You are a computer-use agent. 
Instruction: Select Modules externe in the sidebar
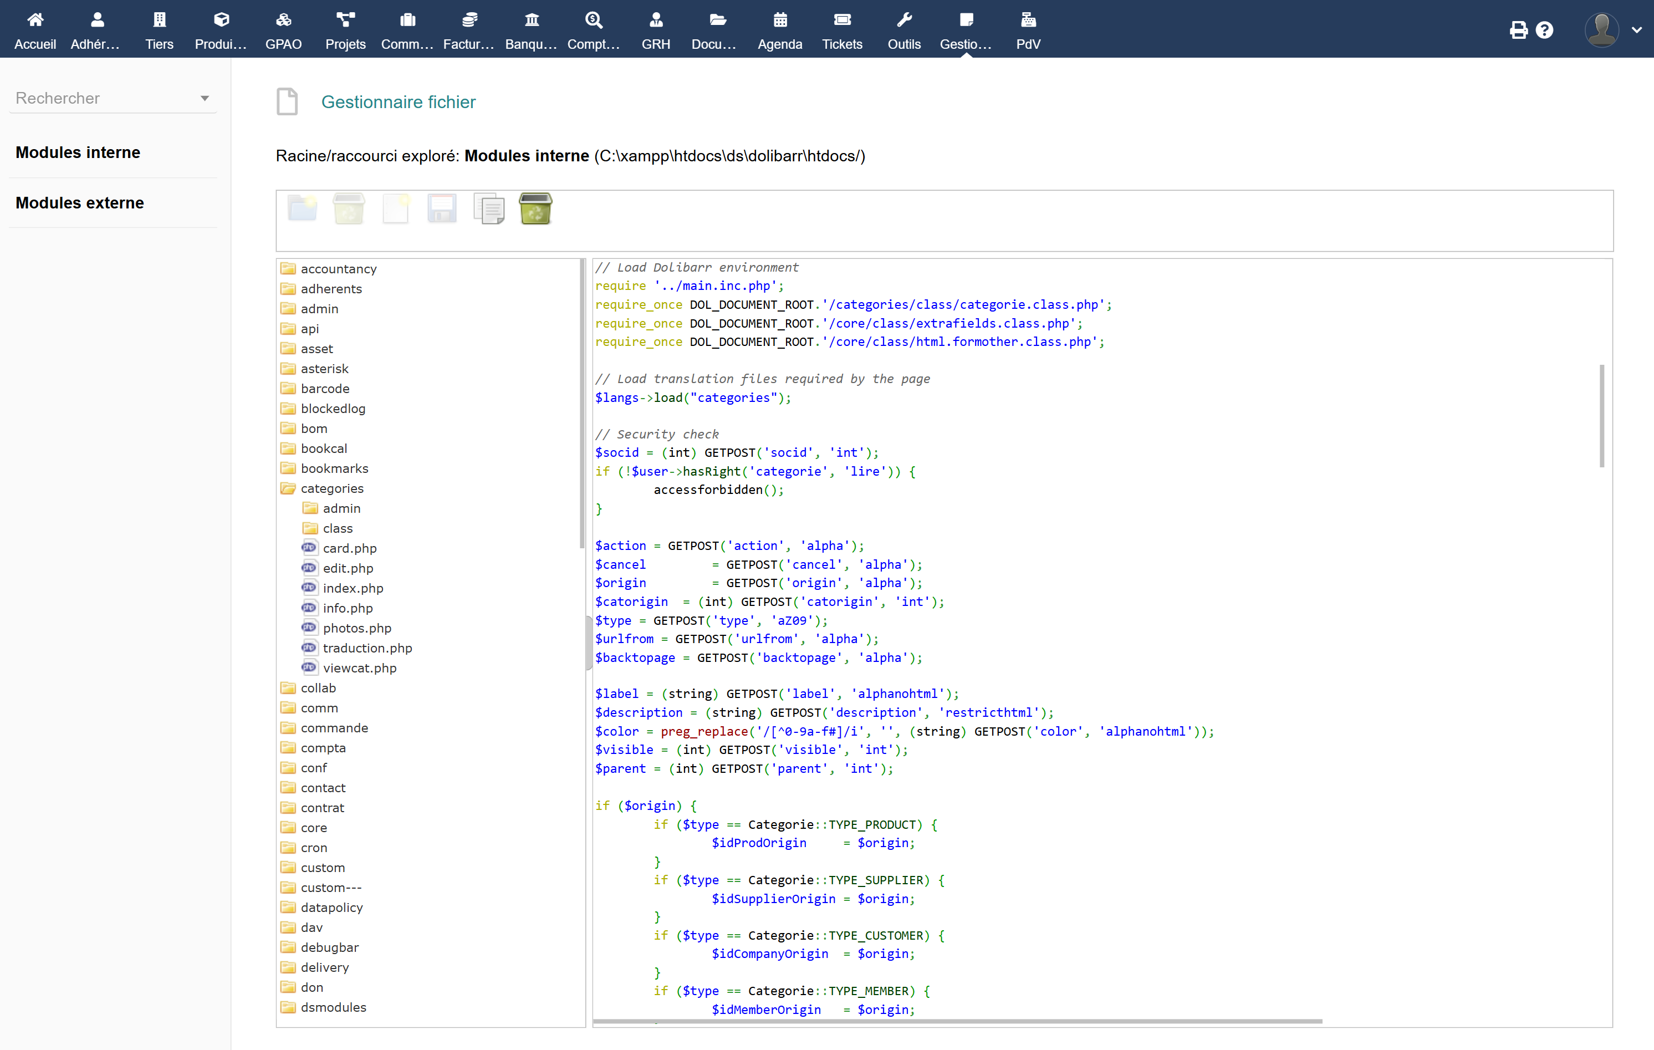[x=80, y=203]
